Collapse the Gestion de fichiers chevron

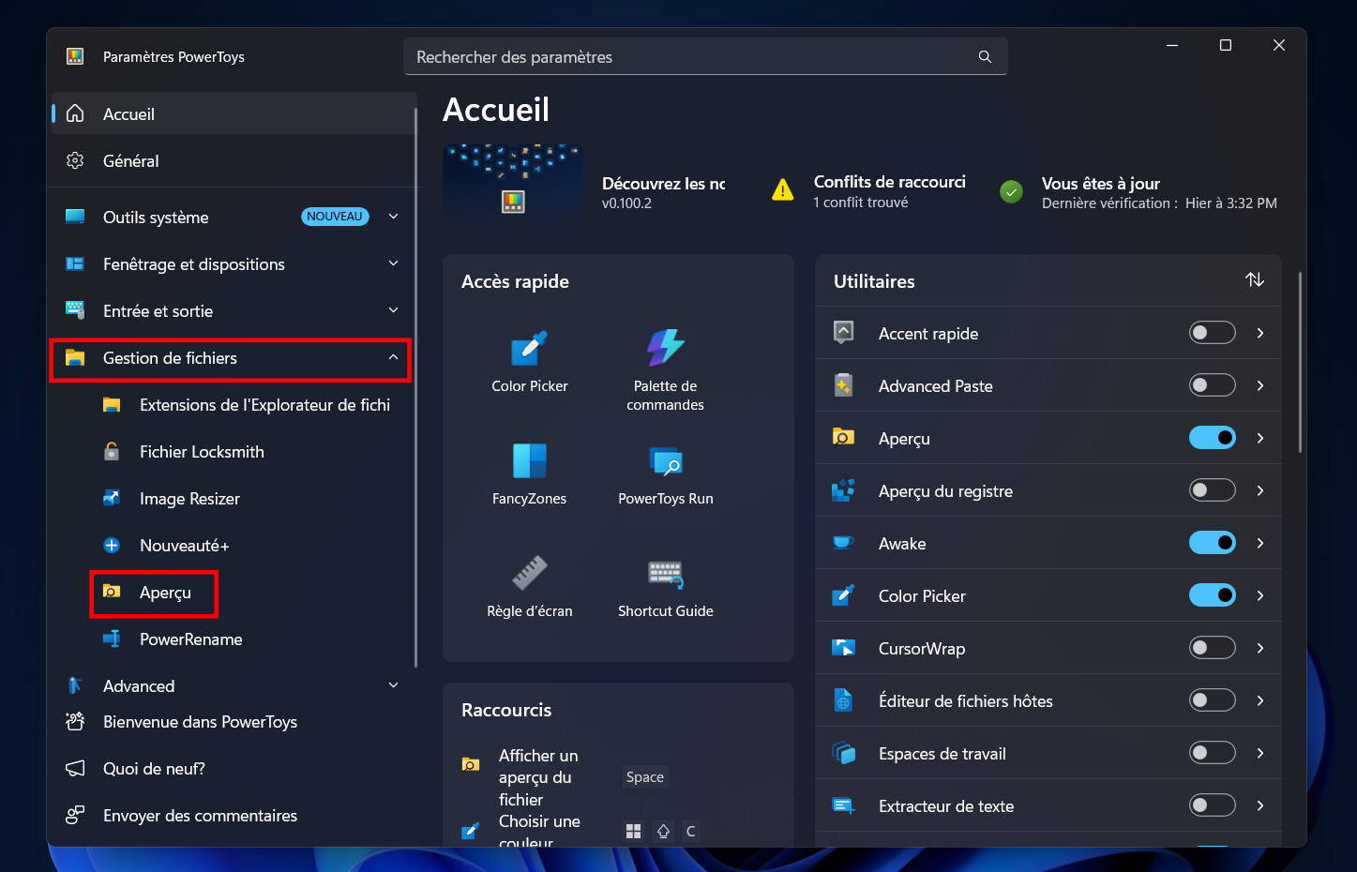pos(394,357)
